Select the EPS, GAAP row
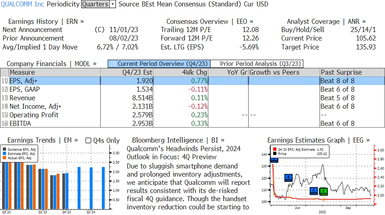Image resolution: width=385 pixels, height=215 pixels. 192,89
